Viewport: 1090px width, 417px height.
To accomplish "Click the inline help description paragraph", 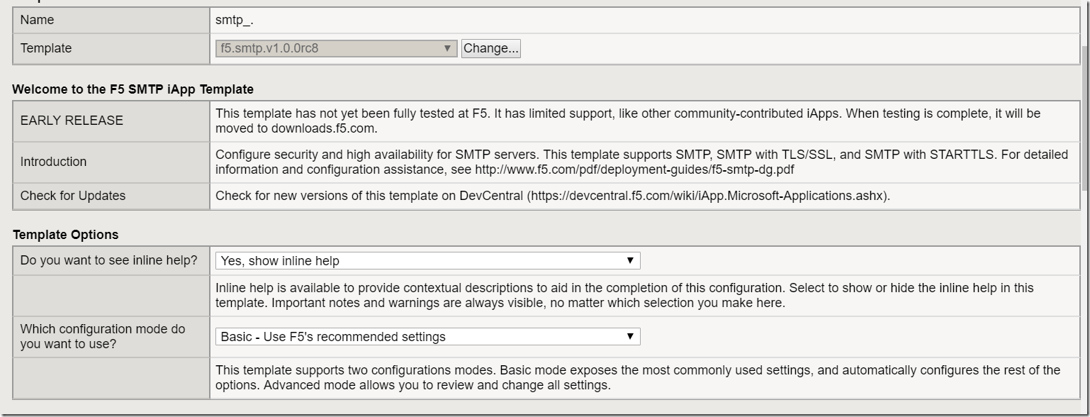I will pos(624,296).
